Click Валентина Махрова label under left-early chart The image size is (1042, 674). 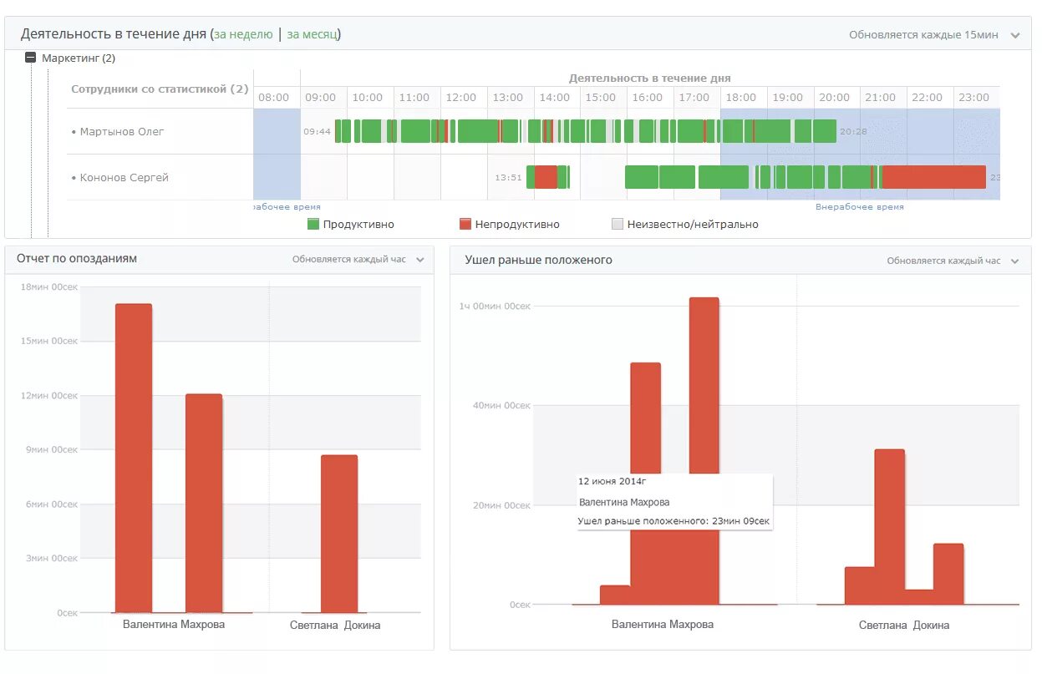[x=663, y=624]
